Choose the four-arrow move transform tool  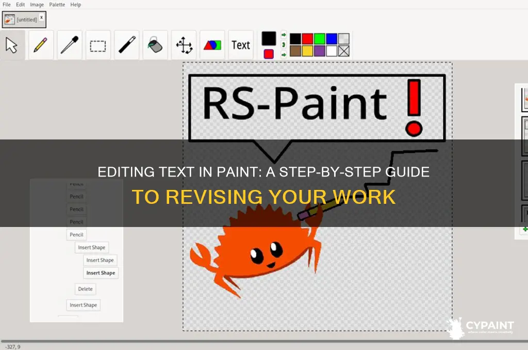click(184, 45)
